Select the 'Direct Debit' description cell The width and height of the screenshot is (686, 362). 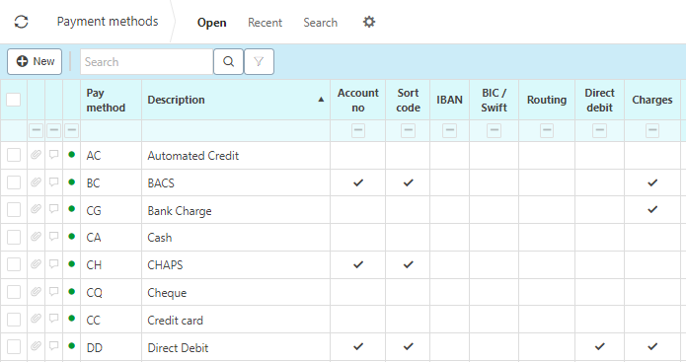tap(236, 347)
